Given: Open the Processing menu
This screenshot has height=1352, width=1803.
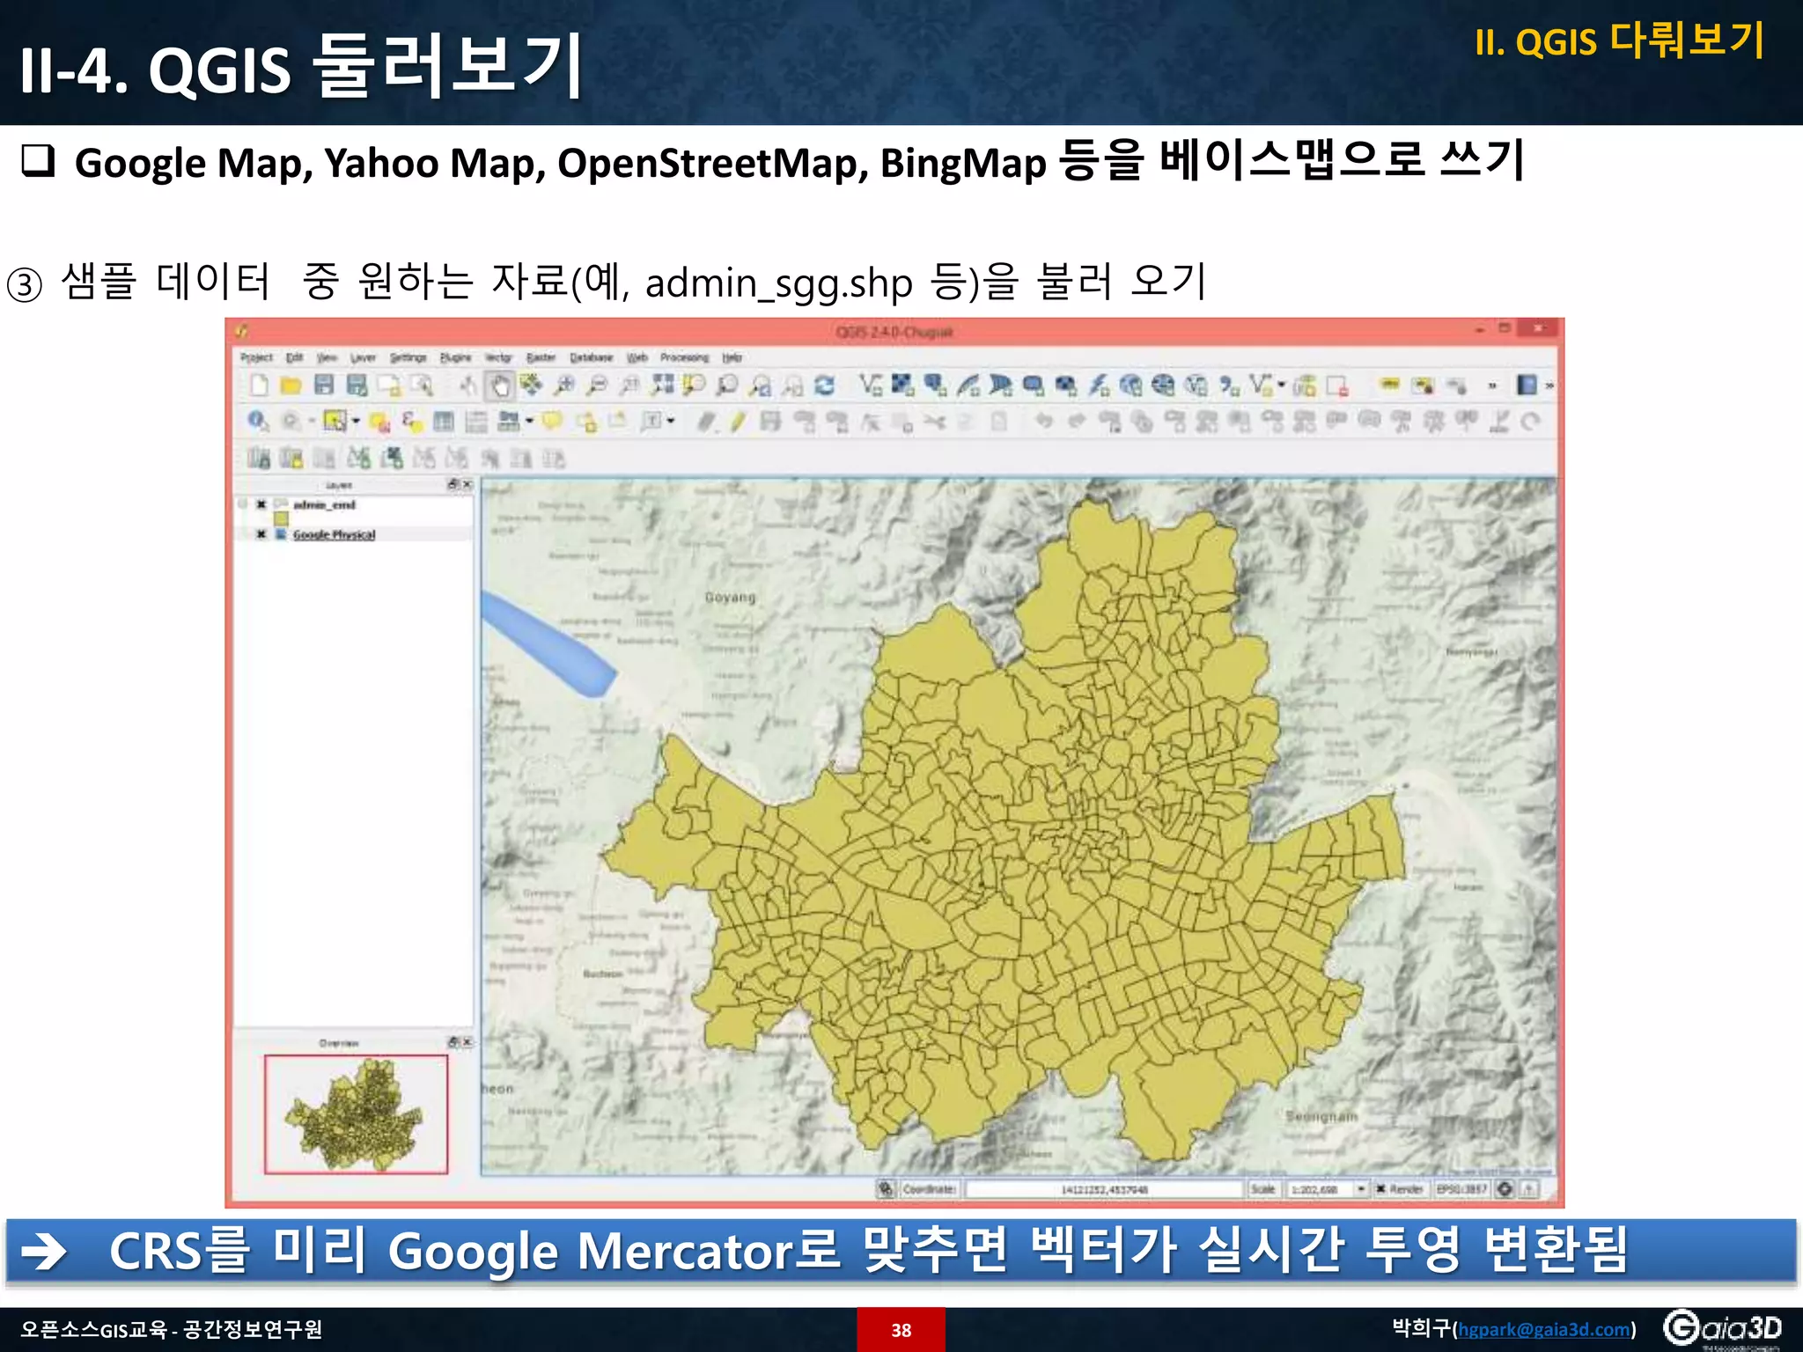Looking at the screenshot, I should click(684, 357).
